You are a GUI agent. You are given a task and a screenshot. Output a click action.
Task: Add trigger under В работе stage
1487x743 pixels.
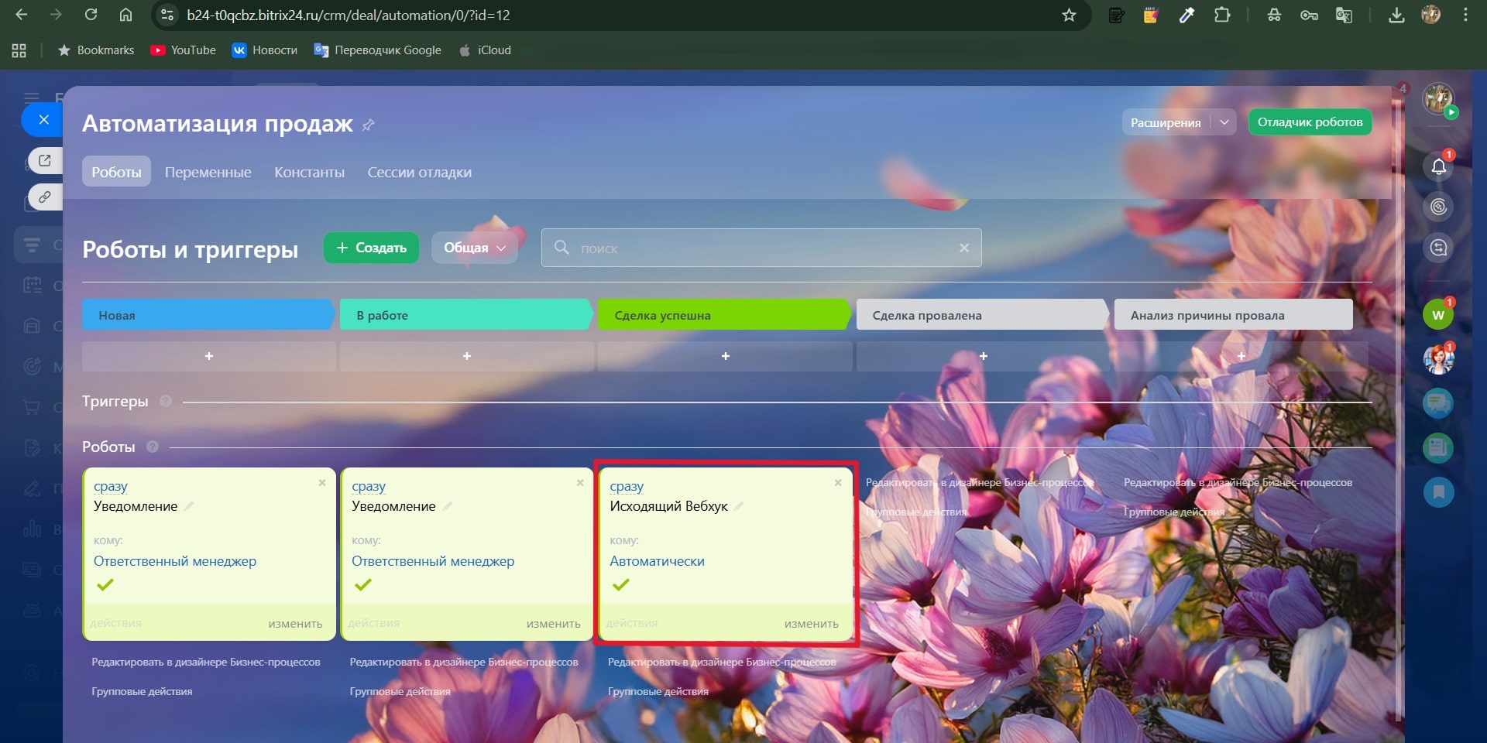click(466, 356)
